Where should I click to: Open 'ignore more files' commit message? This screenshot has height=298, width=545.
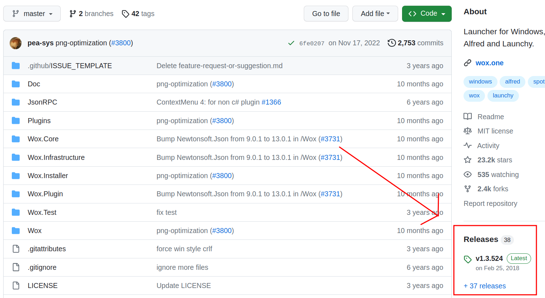pos(182,267)
